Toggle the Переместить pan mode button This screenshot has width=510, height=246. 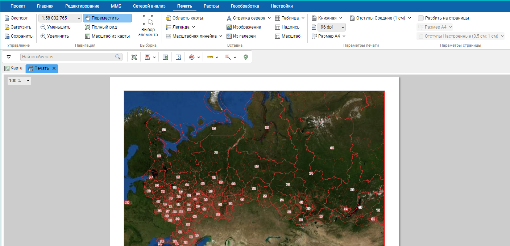(107, 18)
